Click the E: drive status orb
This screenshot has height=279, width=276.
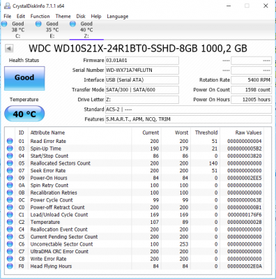tap(38, 24)
